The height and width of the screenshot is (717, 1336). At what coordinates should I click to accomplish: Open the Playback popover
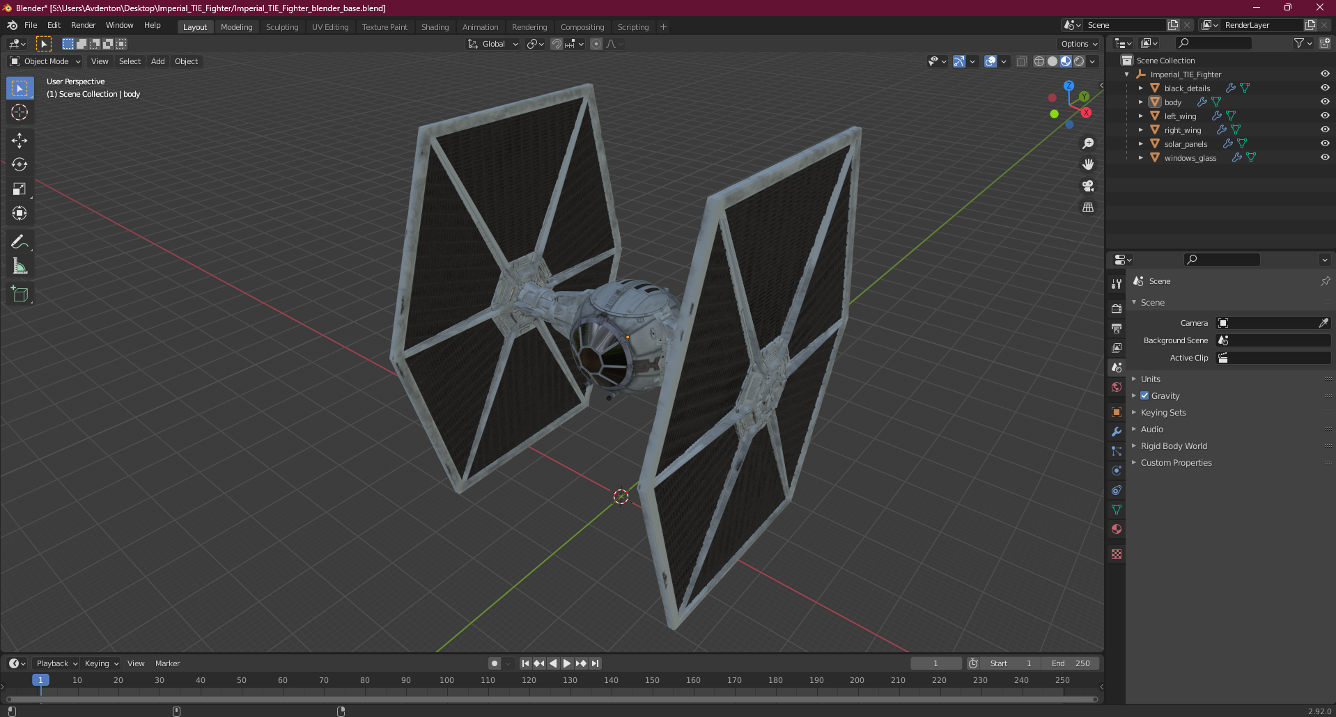[x=56, y=663]
